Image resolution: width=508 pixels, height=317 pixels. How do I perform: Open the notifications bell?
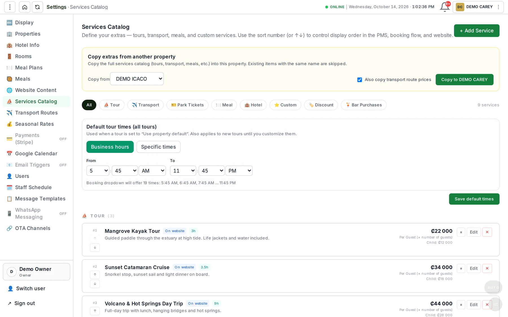[x=444, y=7]
